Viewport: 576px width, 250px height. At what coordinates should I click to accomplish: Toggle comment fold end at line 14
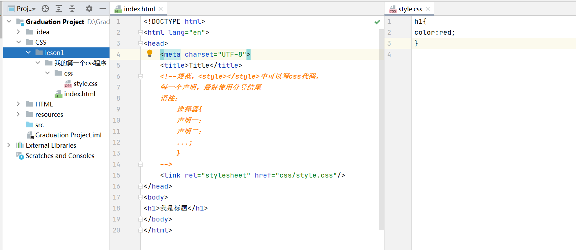pyautogui.click(x=140, y=164)
